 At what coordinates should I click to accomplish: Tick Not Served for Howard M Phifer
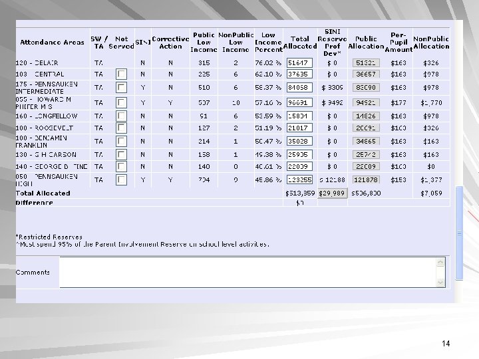(121, 102)
